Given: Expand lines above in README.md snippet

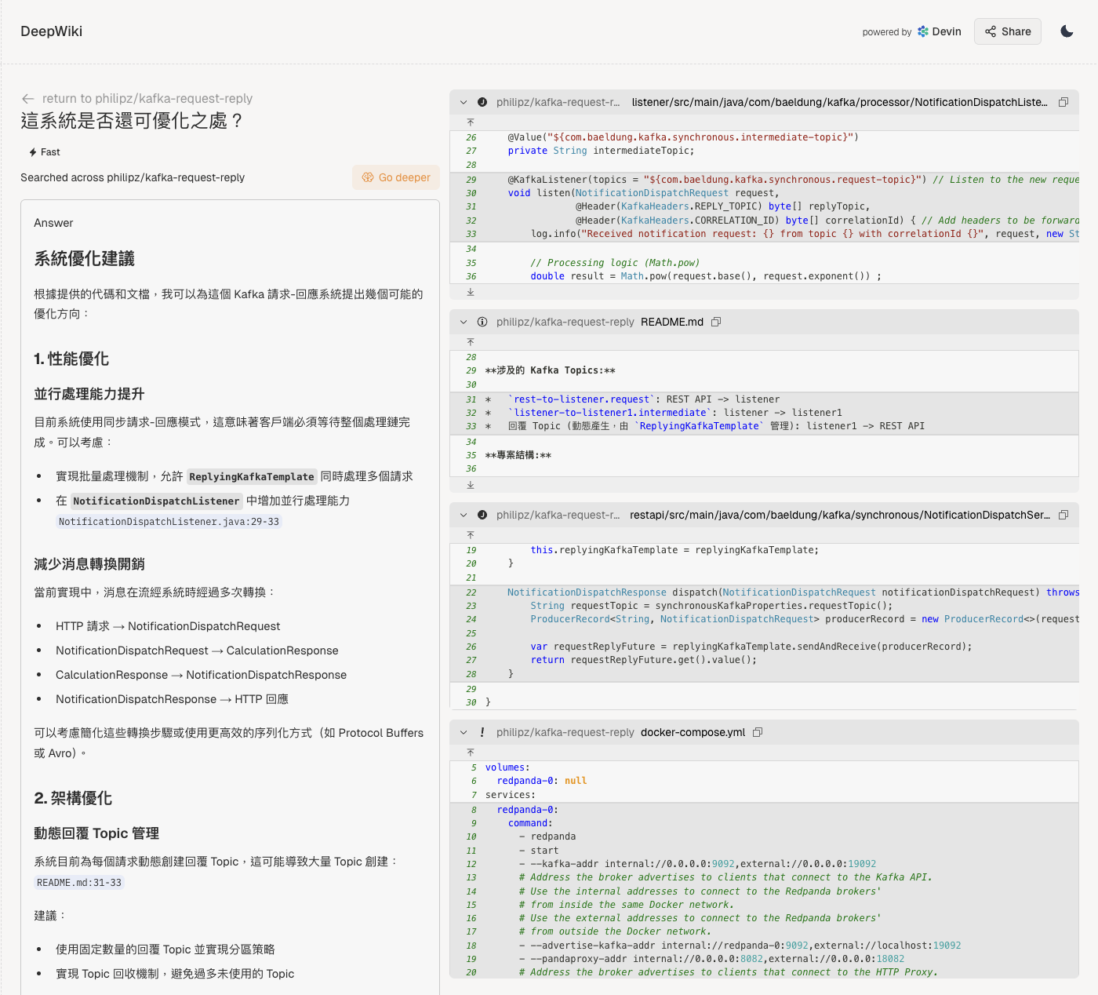Looking at the screenshot, I should [x=471, y=342].
